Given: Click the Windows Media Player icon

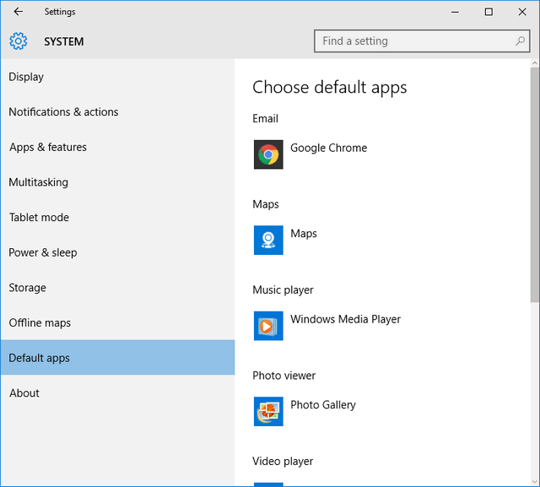Looking at the screenshot, I should [x=268, y=326].
